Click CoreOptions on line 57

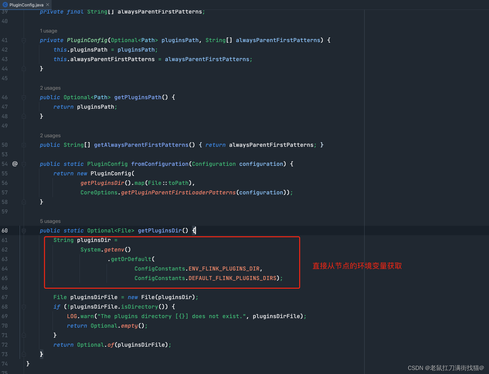point(99,193)
